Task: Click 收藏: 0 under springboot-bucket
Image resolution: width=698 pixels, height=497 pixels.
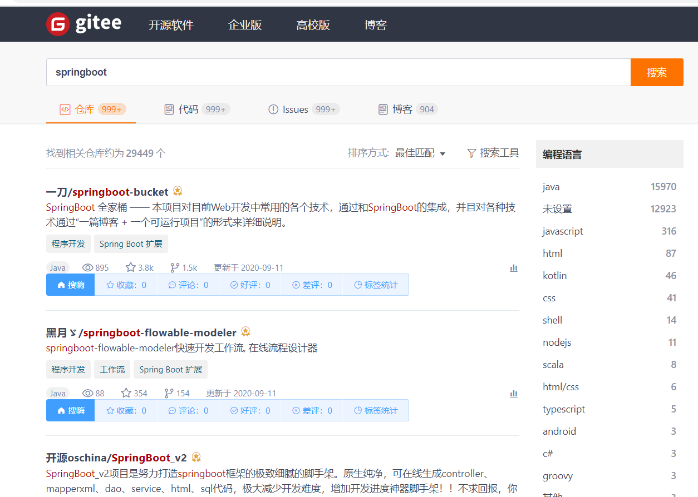Action: (126, 285)
